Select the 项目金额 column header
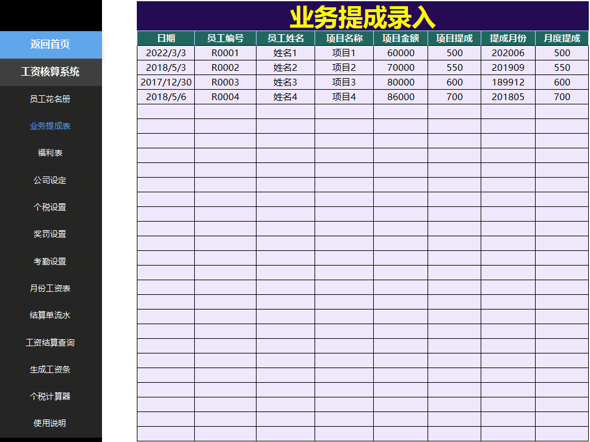 (x=401, y=38)
